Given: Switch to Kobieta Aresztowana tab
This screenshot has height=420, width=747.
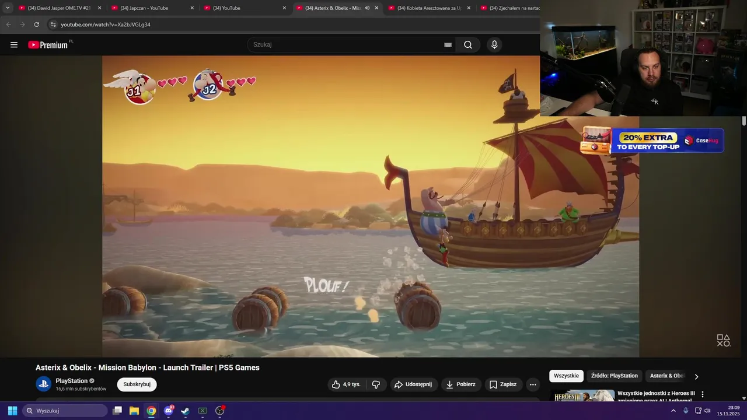Looking at the screenshot, I should tap(430, 8).
